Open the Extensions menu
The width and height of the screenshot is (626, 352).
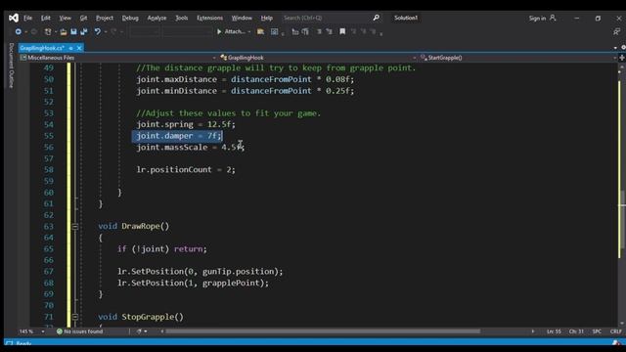click(209, 18)
